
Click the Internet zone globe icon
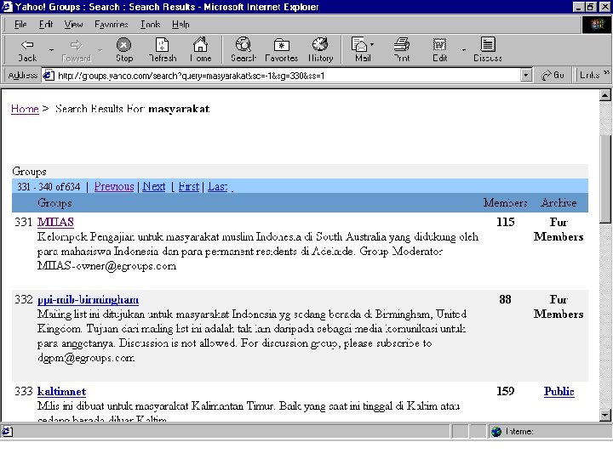[496, 431]
